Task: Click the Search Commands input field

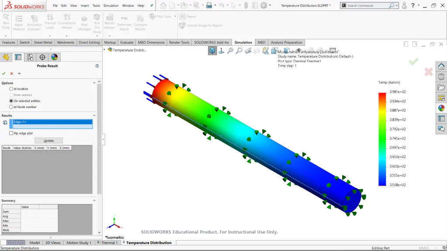Action: tap(367, 5)
